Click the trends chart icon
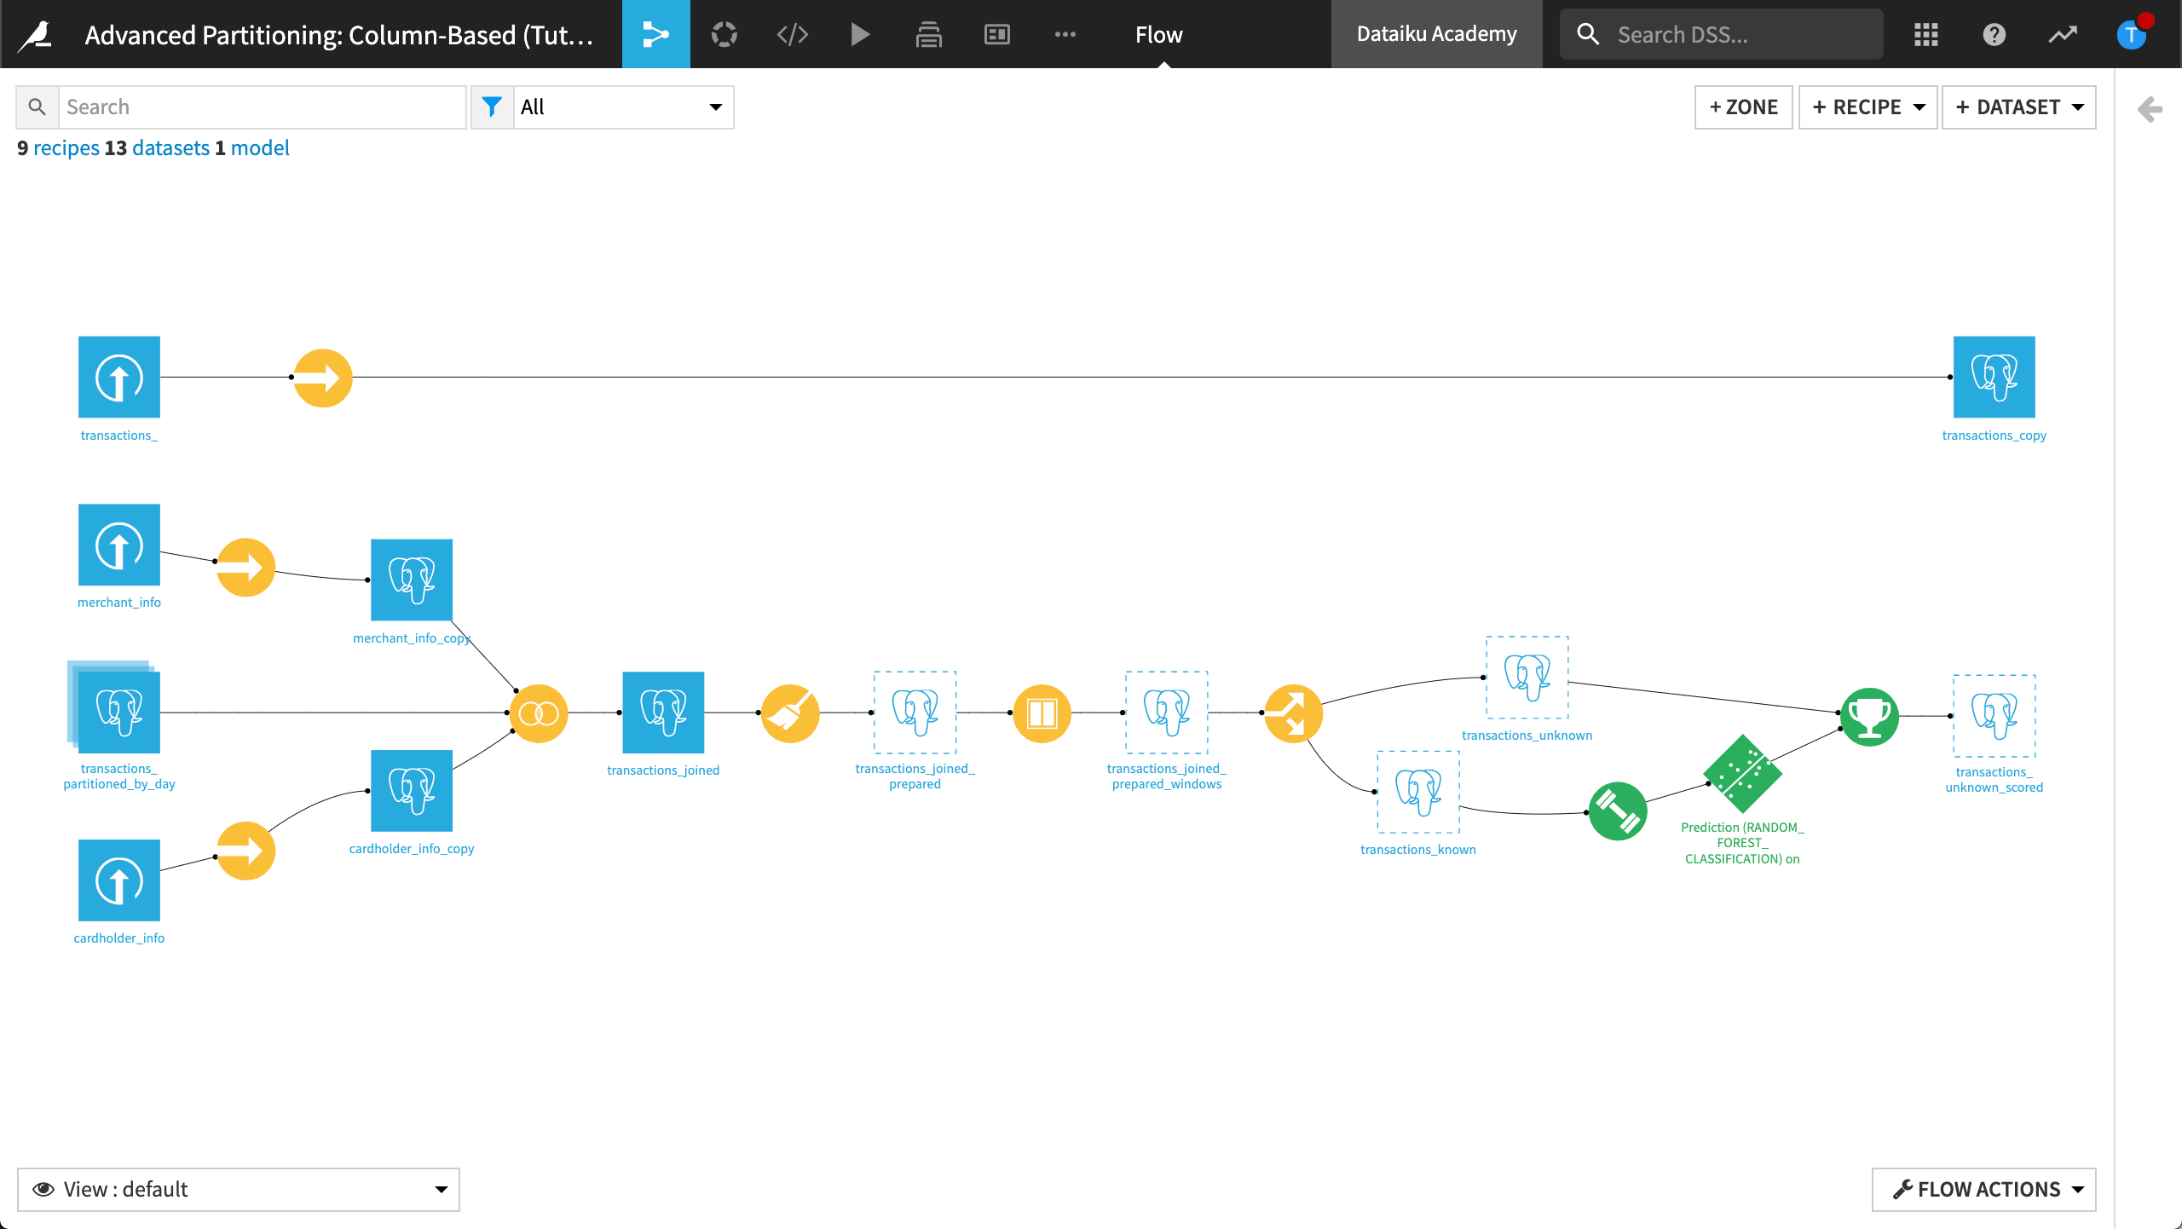This screenshot has width=2182, height=1229. point(2063,34)
